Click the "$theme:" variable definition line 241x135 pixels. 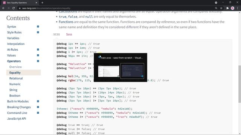(95, 109)
